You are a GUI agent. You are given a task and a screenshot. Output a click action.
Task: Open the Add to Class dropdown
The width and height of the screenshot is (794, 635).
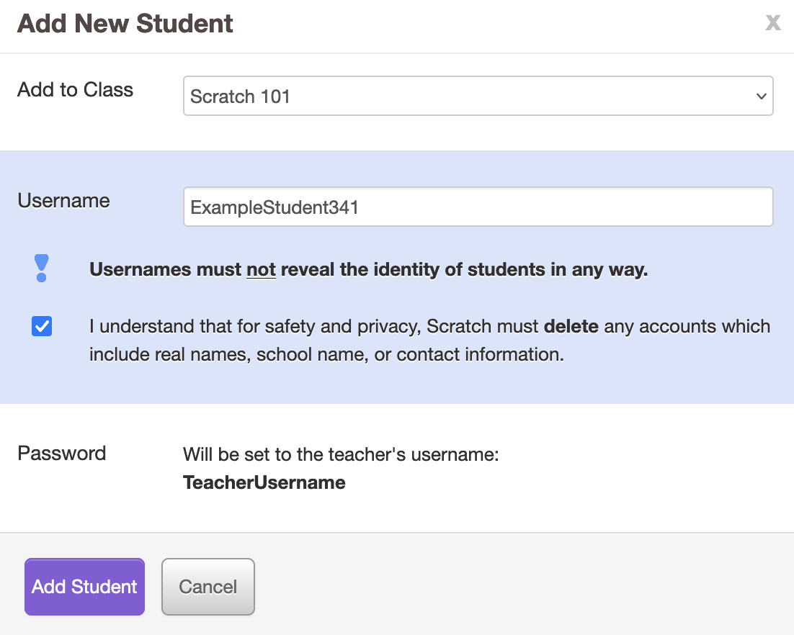point(478,96)
